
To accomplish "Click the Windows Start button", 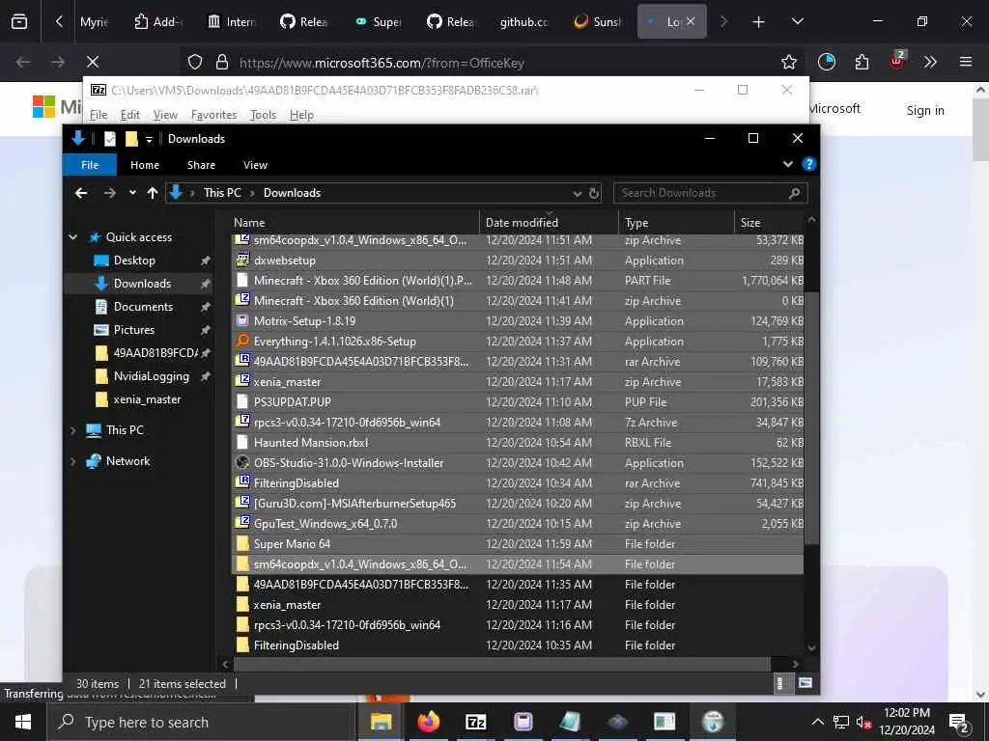I will (23, 722).
